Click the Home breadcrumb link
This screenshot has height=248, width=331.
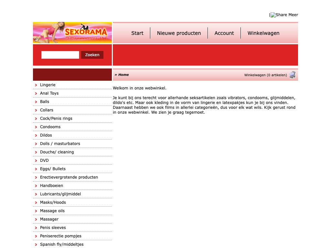coord(123,75)
